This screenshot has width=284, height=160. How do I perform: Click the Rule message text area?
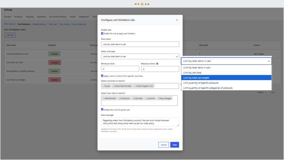tap(140, 122)
